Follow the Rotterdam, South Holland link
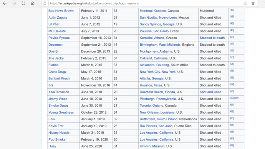Viewport: 265px width, 149px height. (159, 119)
